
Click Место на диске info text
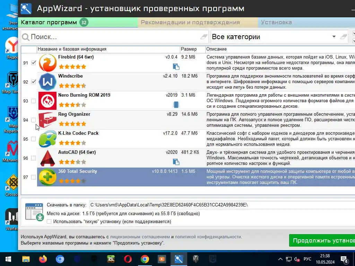123,213
